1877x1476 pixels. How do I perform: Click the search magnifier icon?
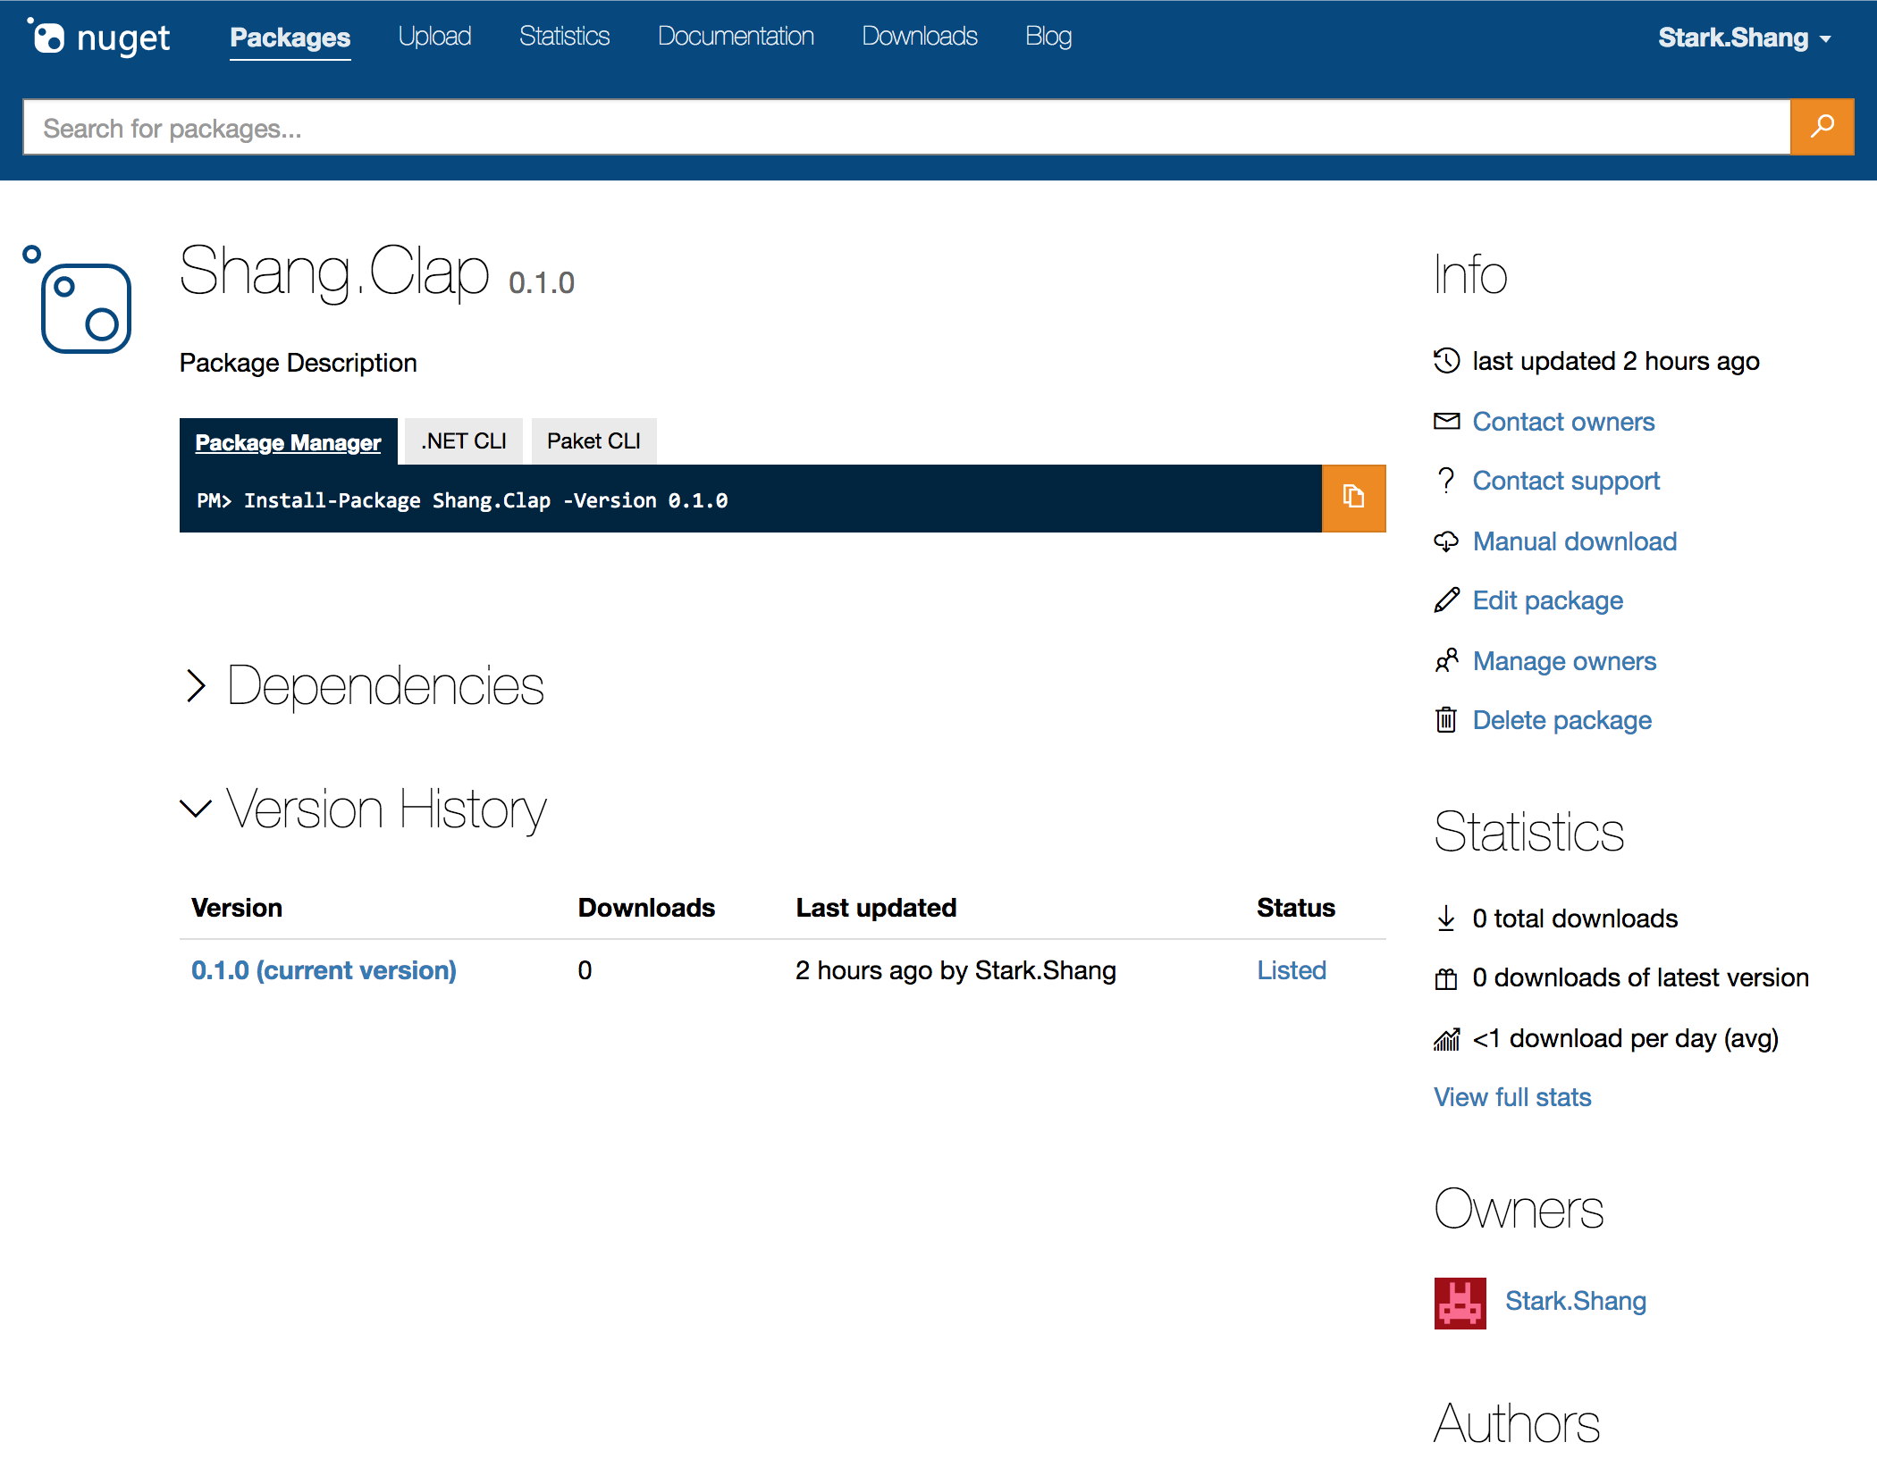tap(1822, 127)
